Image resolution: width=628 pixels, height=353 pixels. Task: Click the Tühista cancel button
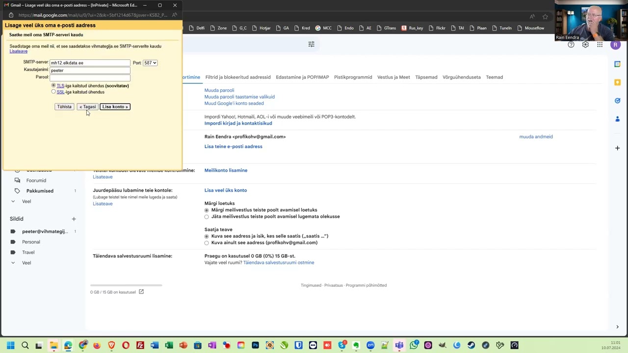click(64, 107)
